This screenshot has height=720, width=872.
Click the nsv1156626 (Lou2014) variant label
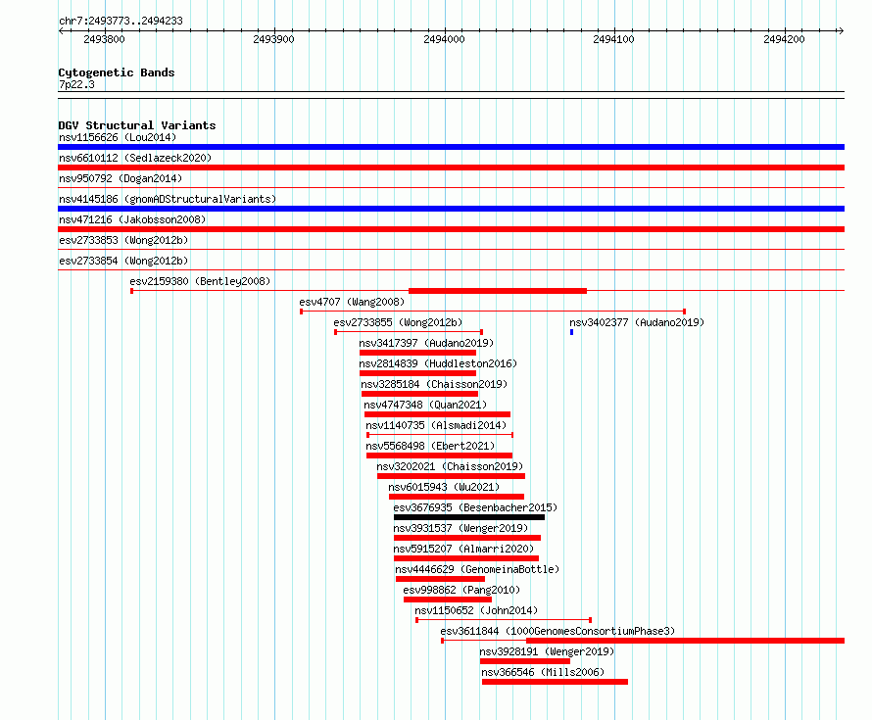(x=118, y=137)
